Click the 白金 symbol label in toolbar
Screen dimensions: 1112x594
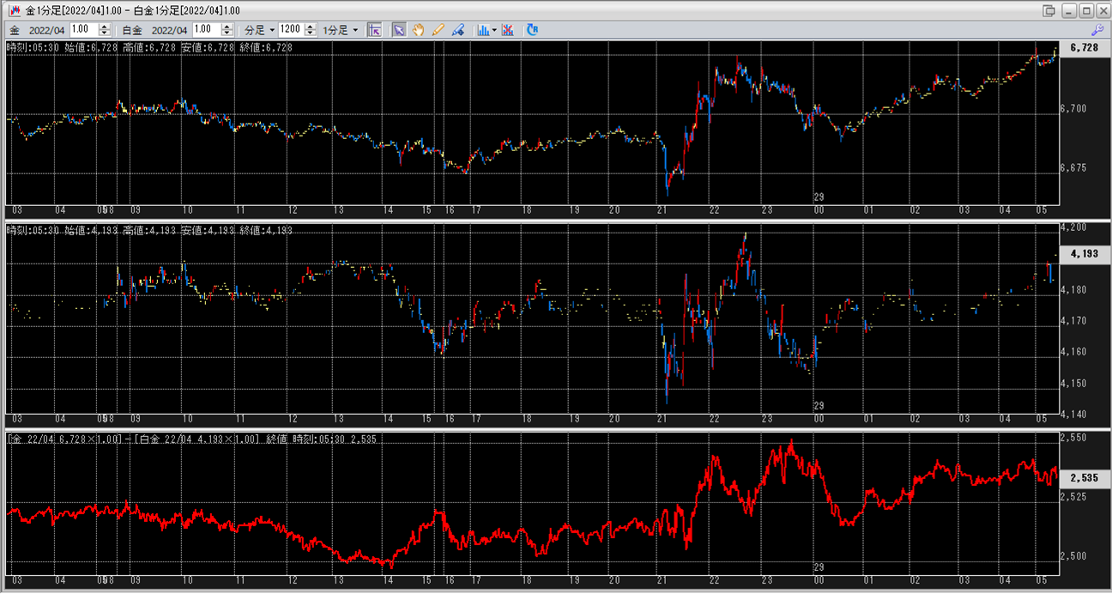click(x=133, y=30)
